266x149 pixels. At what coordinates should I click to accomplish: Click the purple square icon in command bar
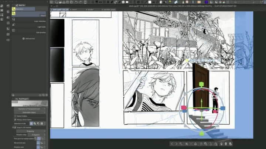(206, 2)
